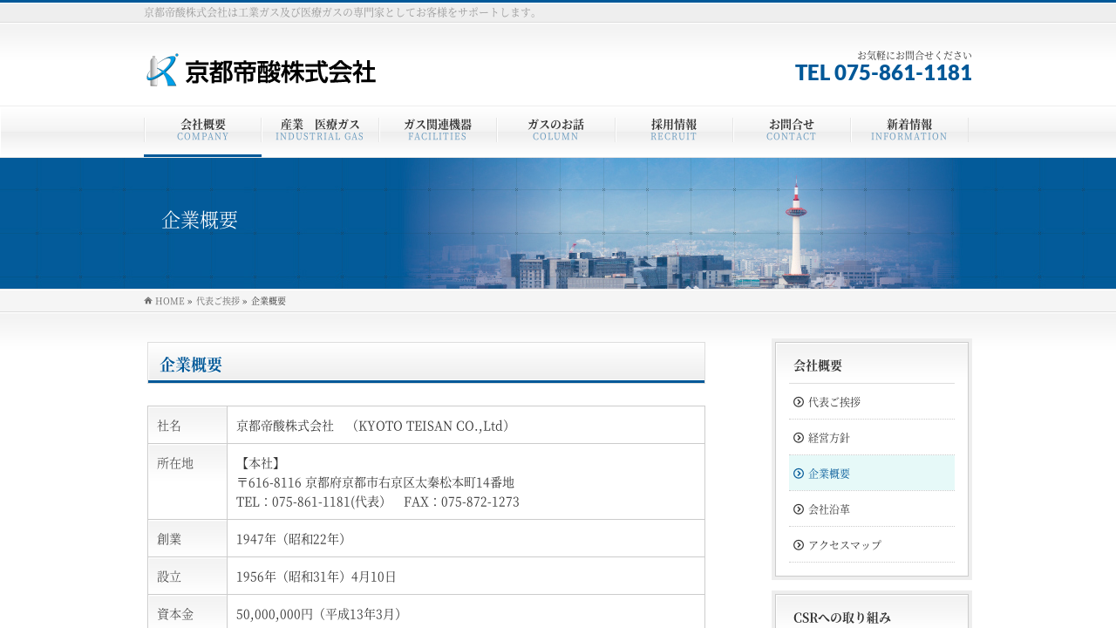1116x628 pixels.
Task: Open the ガスのお話 COLUMN page
Action: [555, 131]
